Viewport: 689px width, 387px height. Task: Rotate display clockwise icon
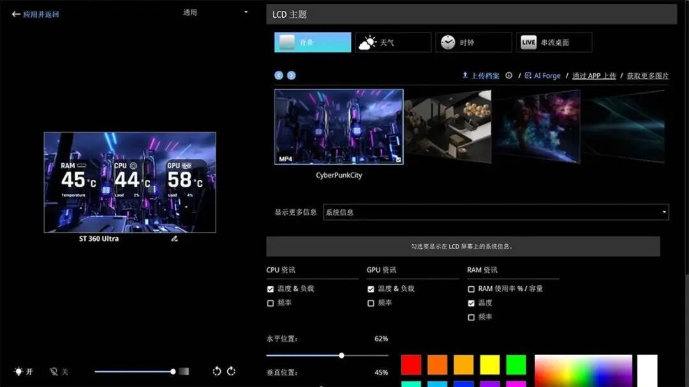click(x=231, y=371)
